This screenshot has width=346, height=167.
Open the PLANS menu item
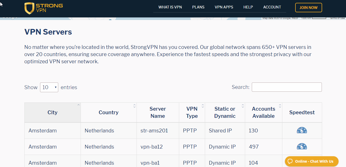(x=198, y=7)
